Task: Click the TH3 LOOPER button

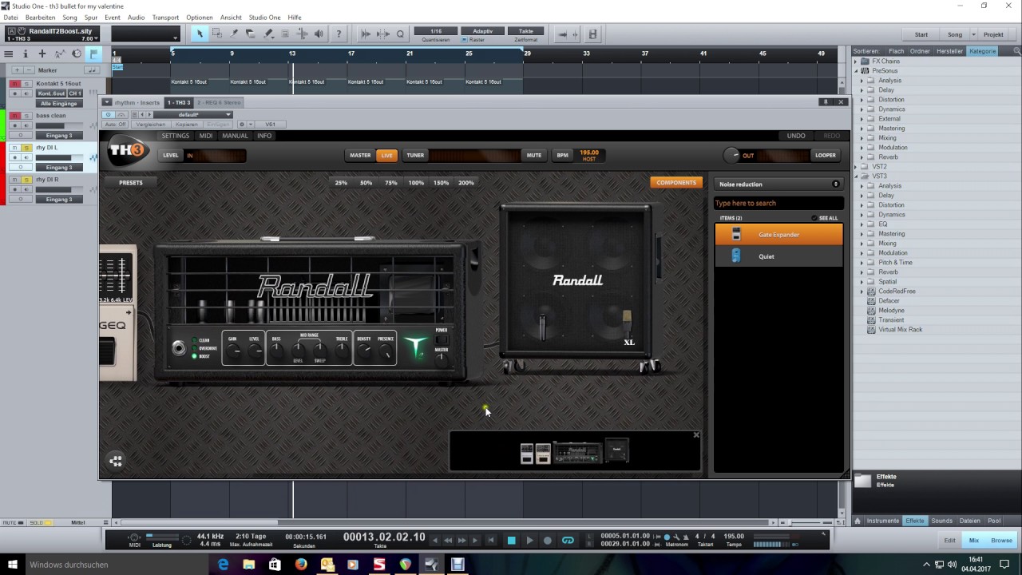Action: [826, 156]
